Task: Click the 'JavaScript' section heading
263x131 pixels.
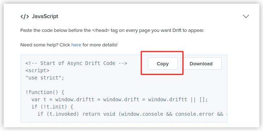Action: point(45,16)
